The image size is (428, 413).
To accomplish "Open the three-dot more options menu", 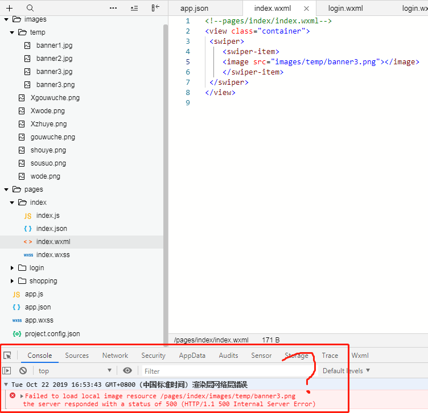I will [113, 8].
